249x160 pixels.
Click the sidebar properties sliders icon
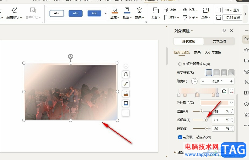point(246,39)
